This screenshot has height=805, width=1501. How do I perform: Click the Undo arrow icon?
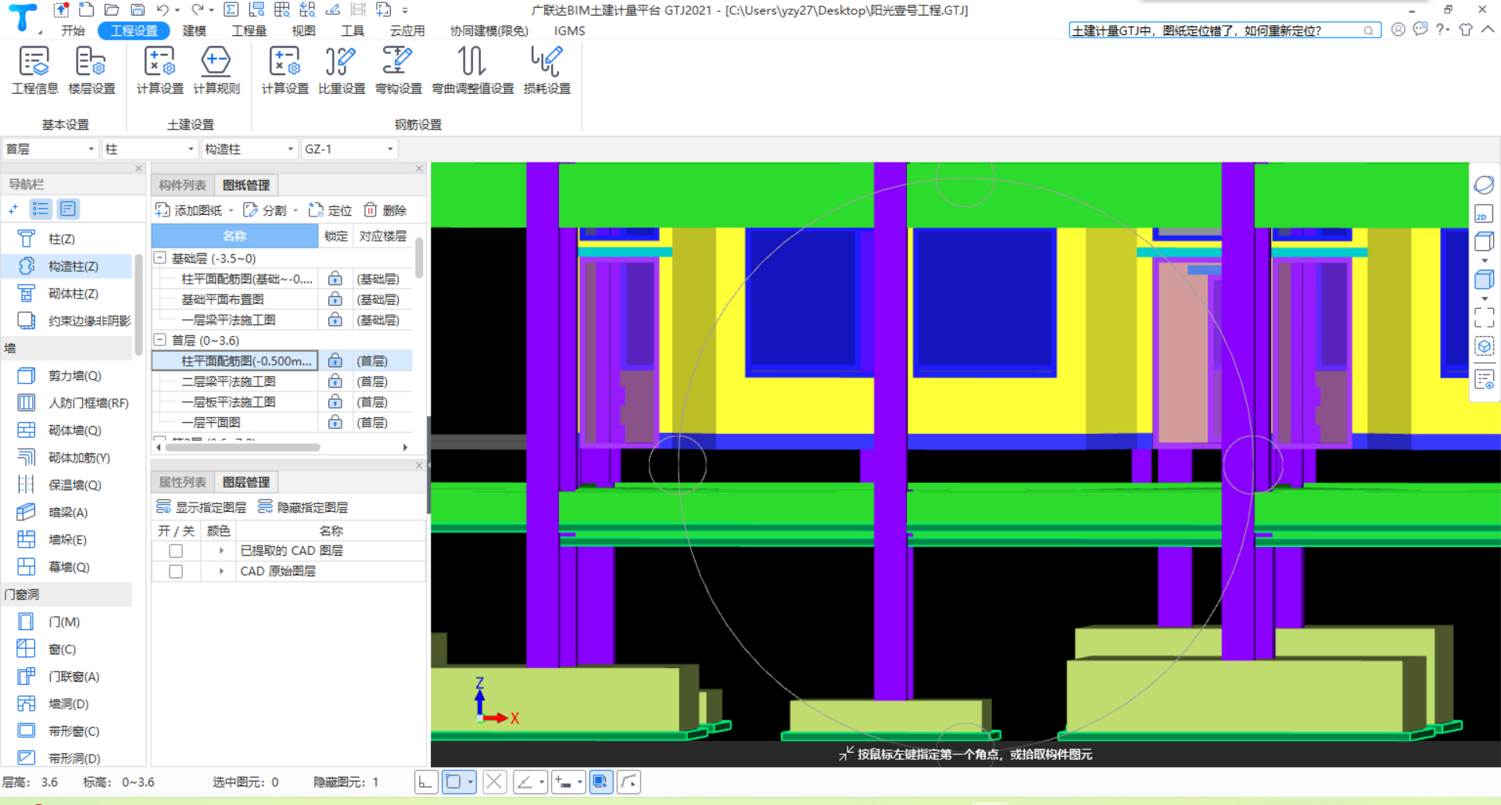(163, 10)
